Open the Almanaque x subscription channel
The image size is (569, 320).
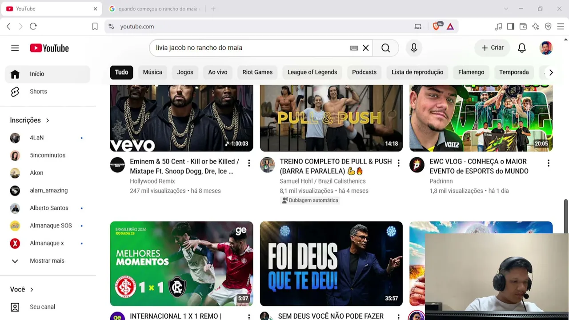[48, 243]
